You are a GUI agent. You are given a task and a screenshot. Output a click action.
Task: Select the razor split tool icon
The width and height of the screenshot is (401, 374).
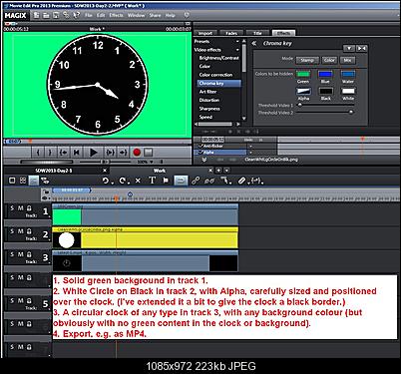tap(225, 181)
